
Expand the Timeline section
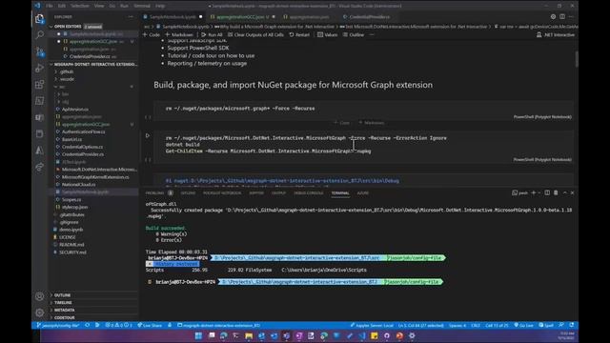[63, 303]
